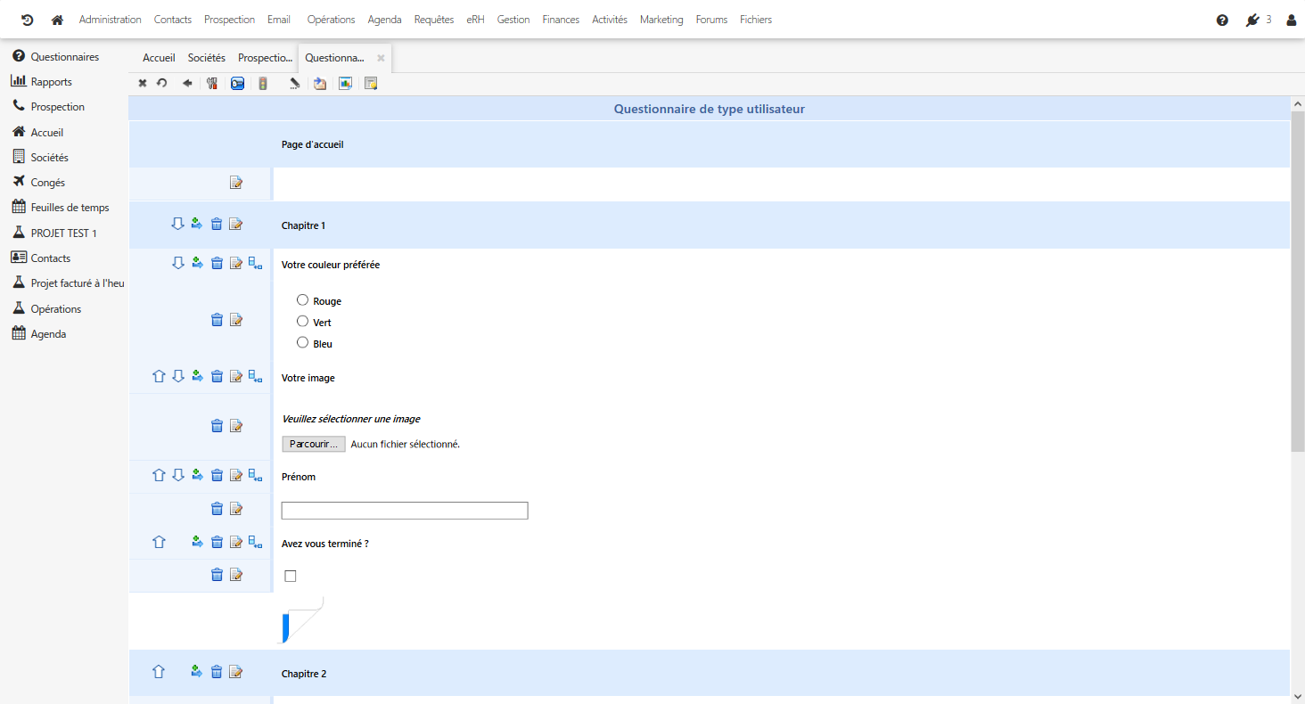Open the Finances menu
This screenshot has width=1305, height=704.
click(x=561, y=20)
